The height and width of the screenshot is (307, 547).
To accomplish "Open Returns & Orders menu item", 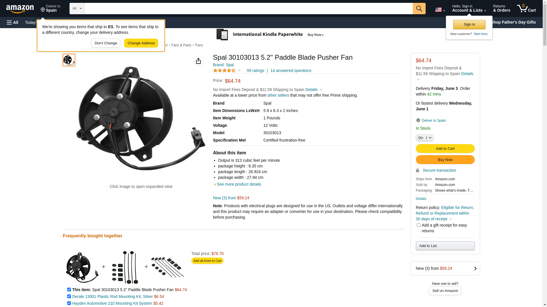I will pyautogui.click(x=501, y=9).
